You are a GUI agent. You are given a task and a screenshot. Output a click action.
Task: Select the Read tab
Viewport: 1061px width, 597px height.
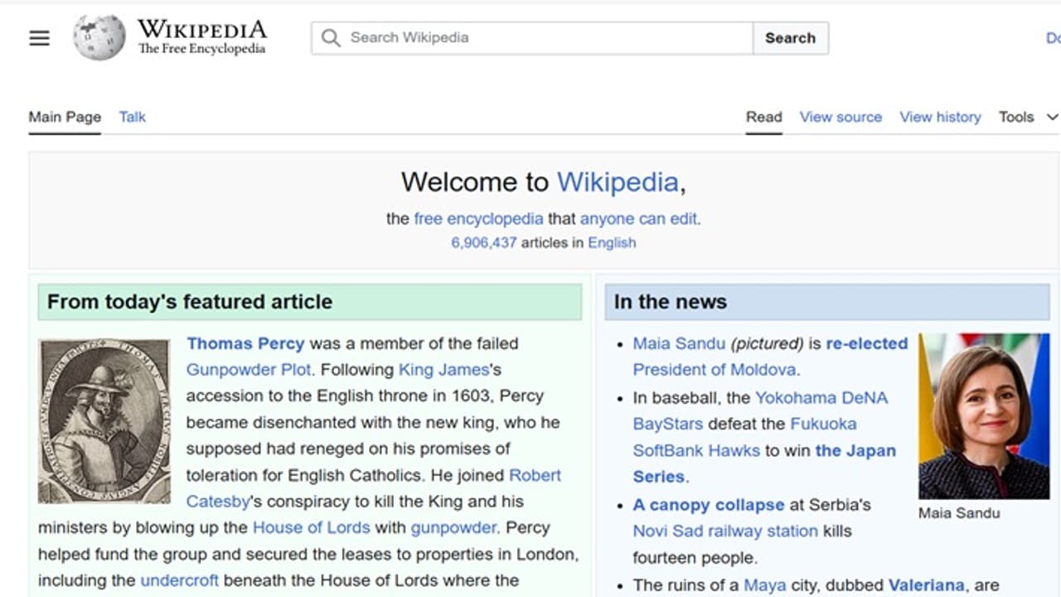point(763,117)
